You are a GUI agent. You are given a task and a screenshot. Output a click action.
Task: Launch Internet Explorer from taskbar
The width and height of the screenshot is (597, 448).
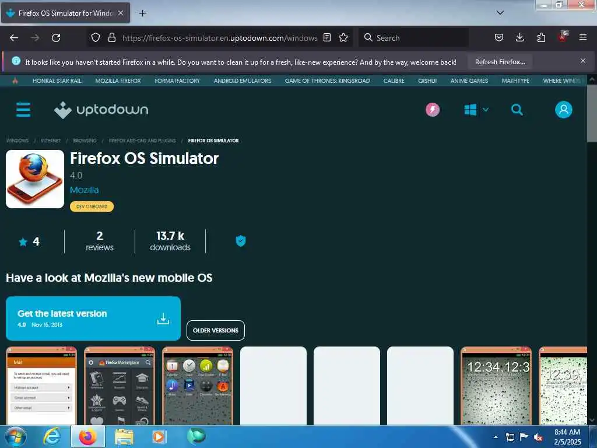51,436
